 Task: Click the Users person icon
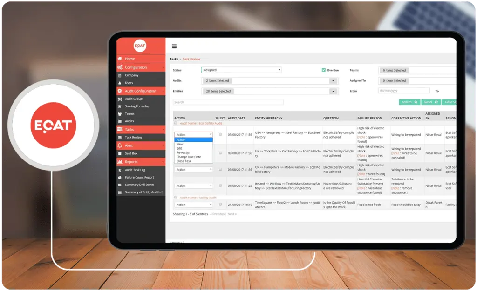pyautogui.click(x=120, y=83)
